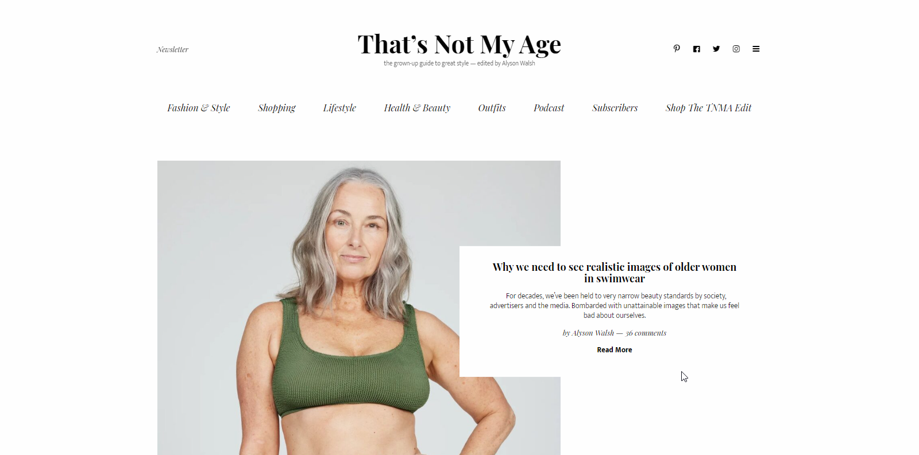Open the Pinterest profile icon
The image size is (919, 455).
tap(677, 49)
